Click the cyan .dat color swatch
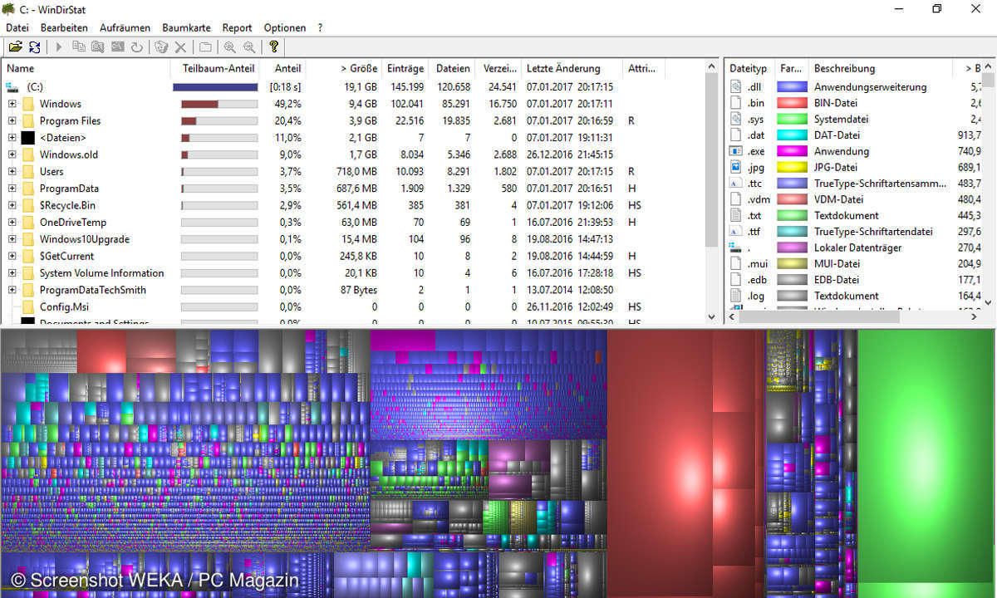This screenshot has height=598, width=997. tap(792, 135)
